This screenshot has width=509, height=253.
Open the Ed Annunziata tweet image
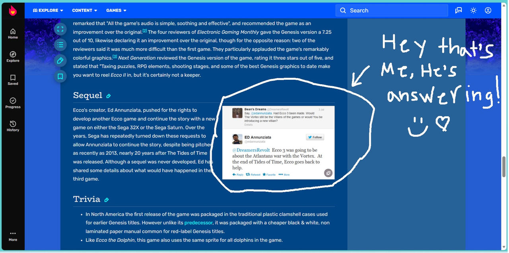(278, 142)
